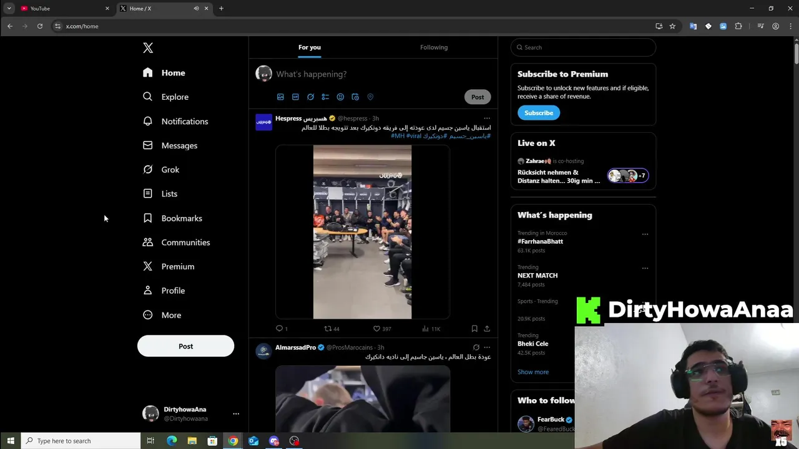Reply to the Hespress post

[x=282, y=329]
